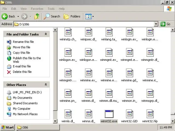Image resolution: width=175 pixels, height=131 pixels.
Task: Click the task pane scroll down arrow
Action: (55, 121)
